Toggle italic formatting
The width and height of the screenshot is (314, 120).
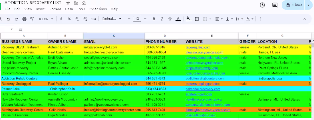coord(162,19)
